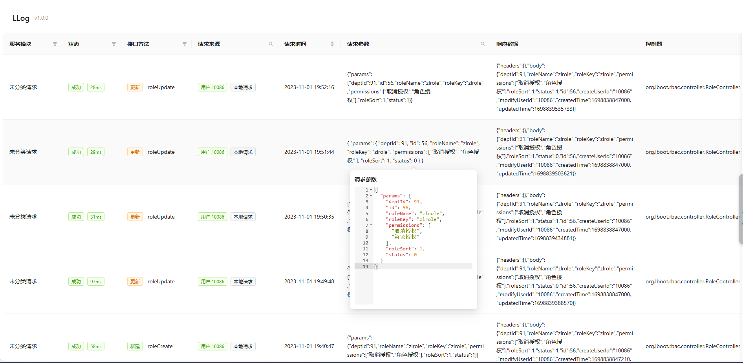743x363 pixels.
Task: Open the 服务模块 column filter icon
Action: click(x=55, y=44)
